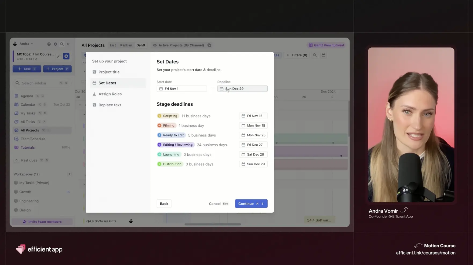Click Invite team members
Screen dimensions: 473x265
pyautogui.click(x=42, y=222)
